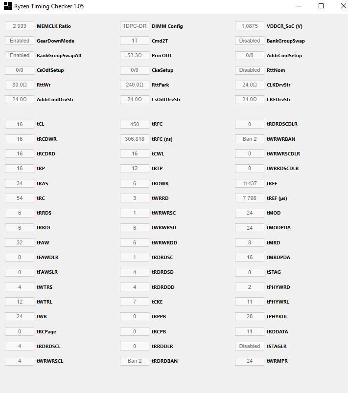Select the MEMCLK Ratio value field
This screenshot has width=348, height=393.
[20, 26]
